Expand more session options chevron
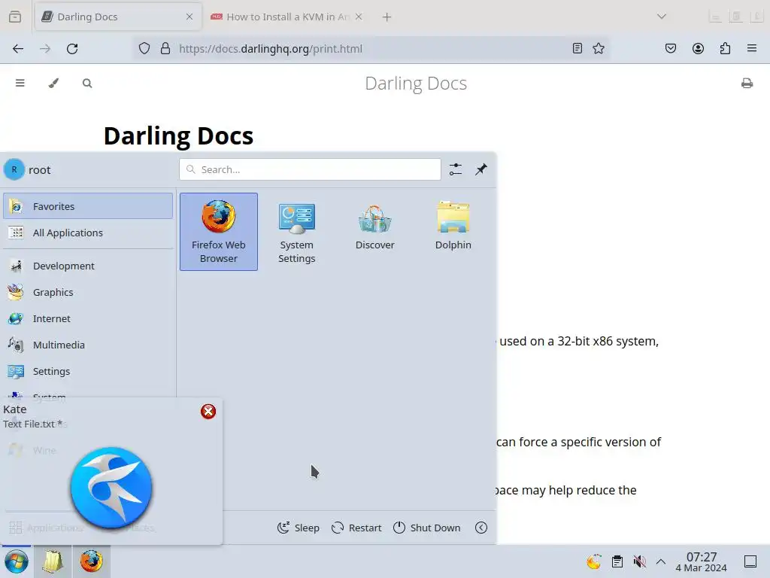Viewport: 770px width, 578px height. point(481,528)
